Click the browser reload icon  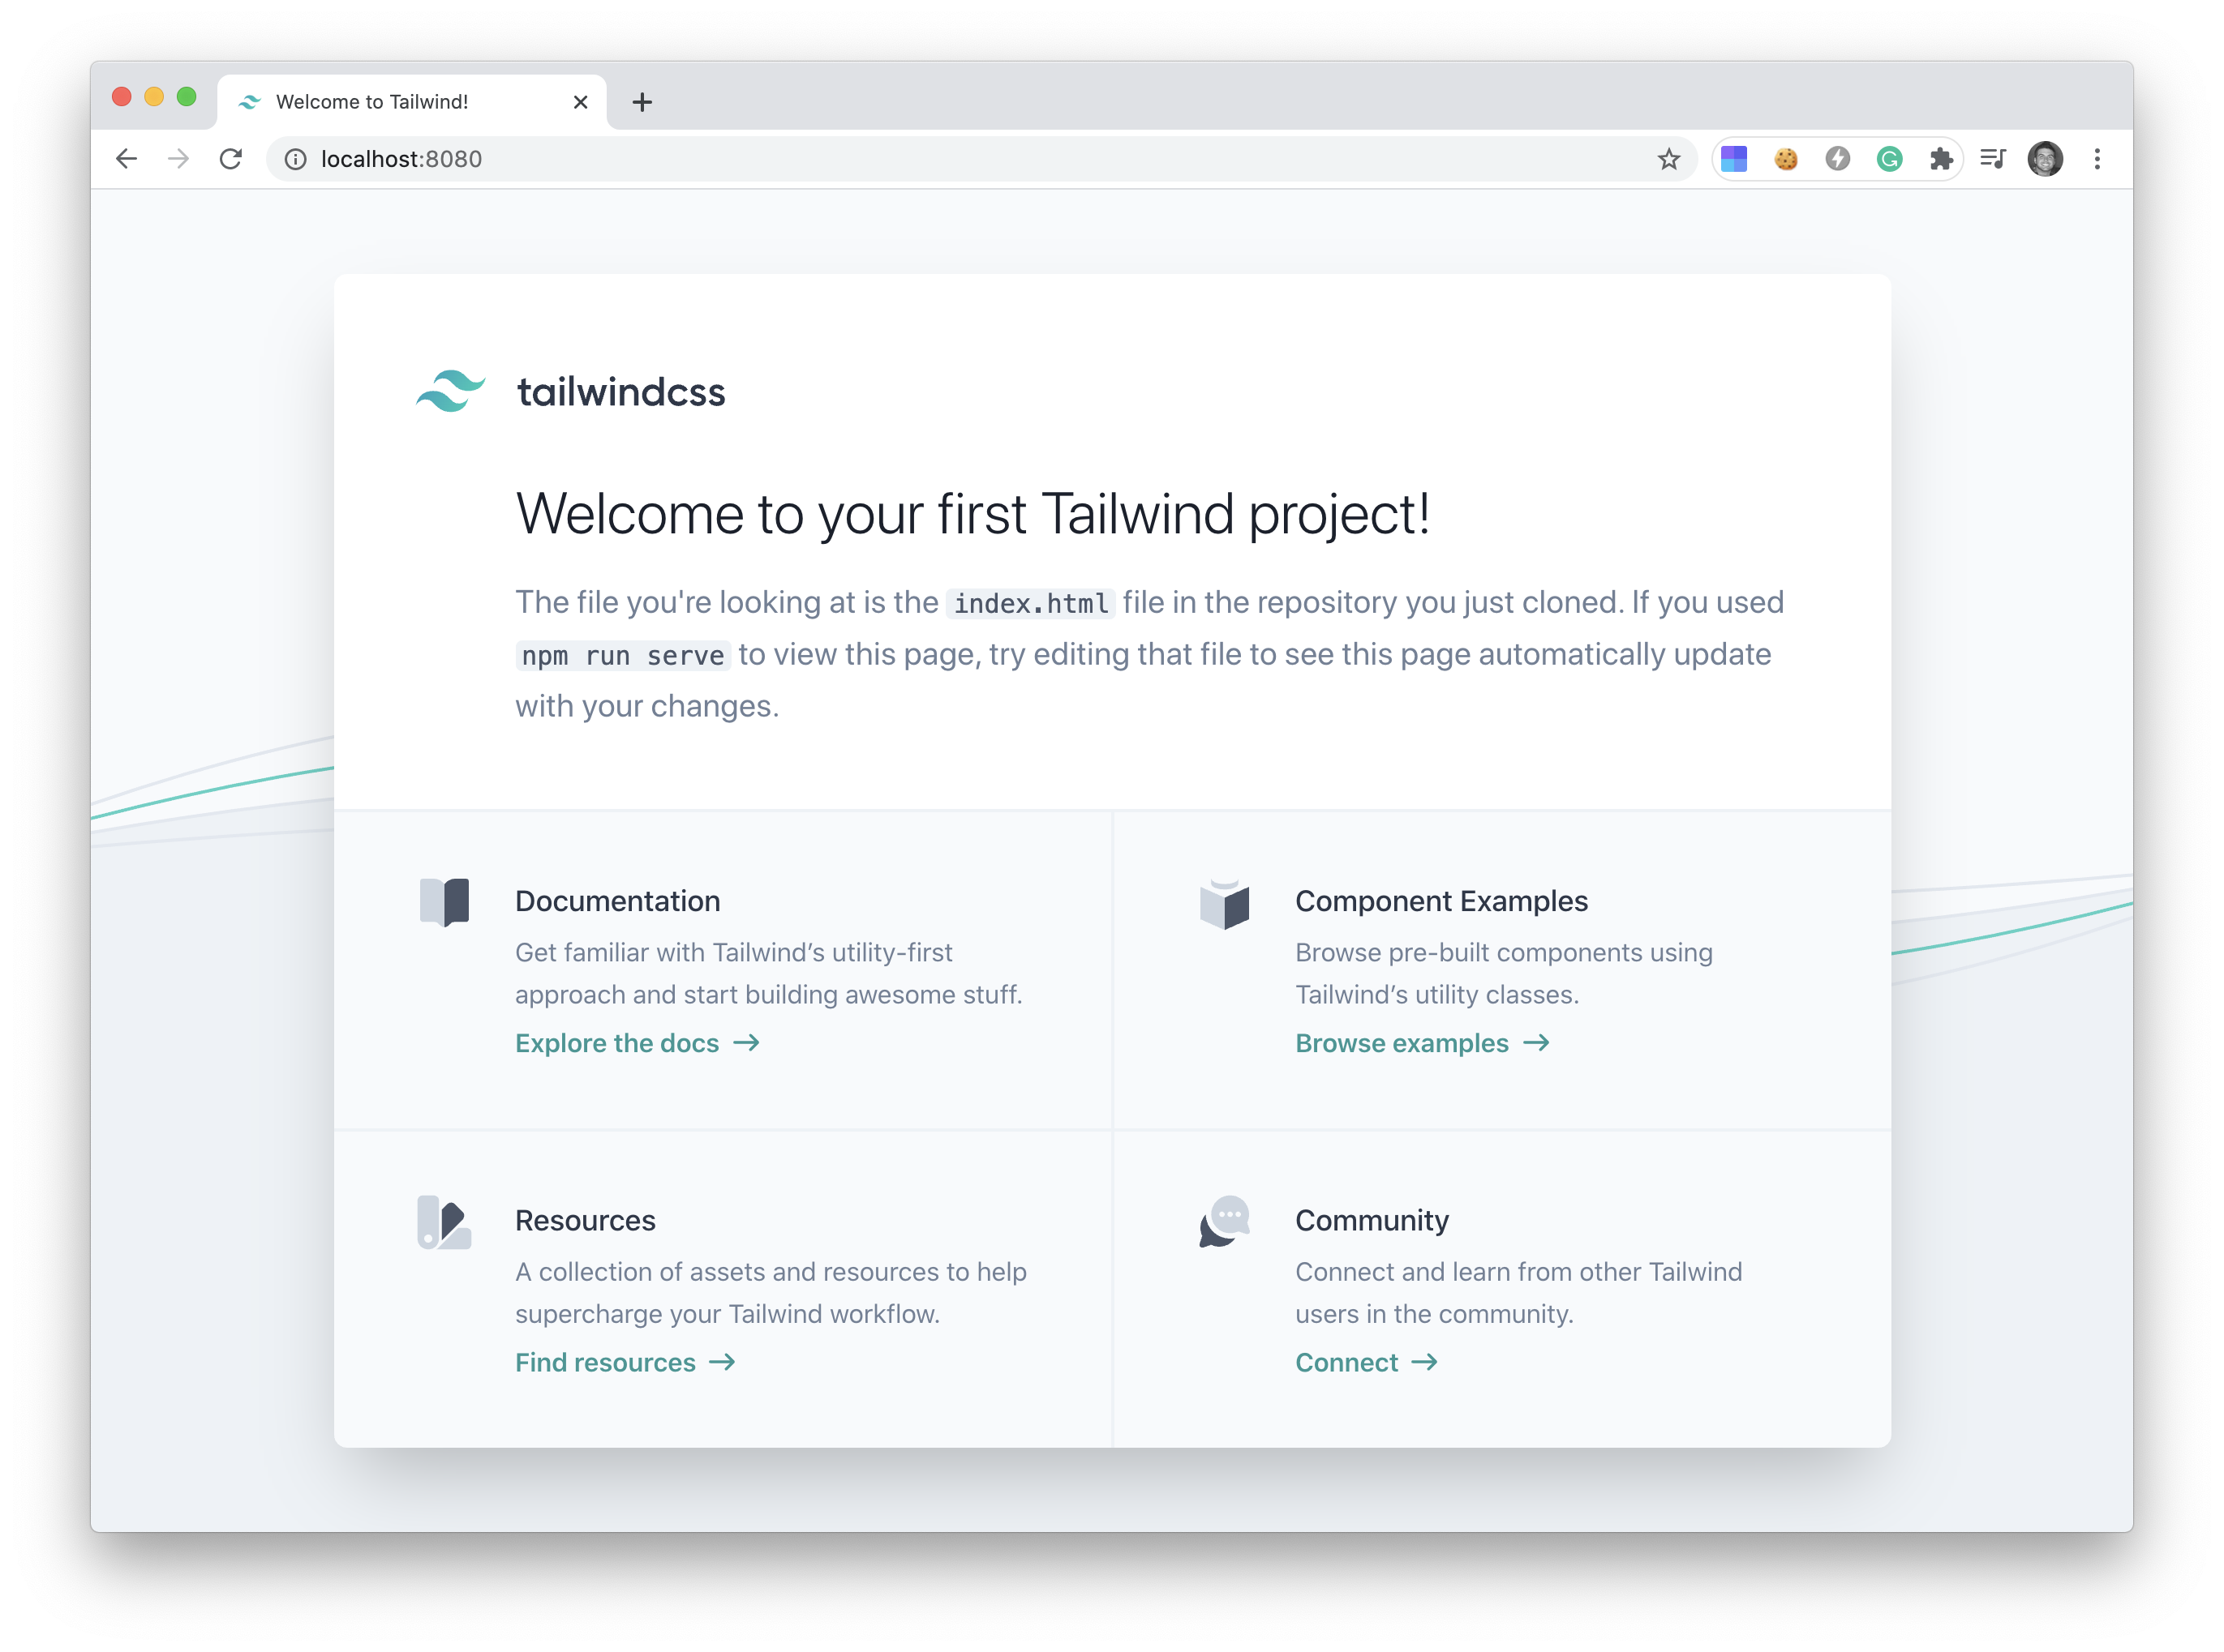pyautogui.click(x=233, y=158)
